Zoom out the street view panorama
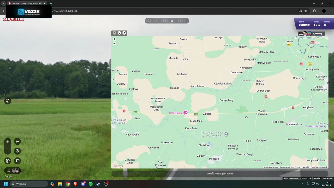Viewport: 334px width, 188px height. tap(8, 150)
